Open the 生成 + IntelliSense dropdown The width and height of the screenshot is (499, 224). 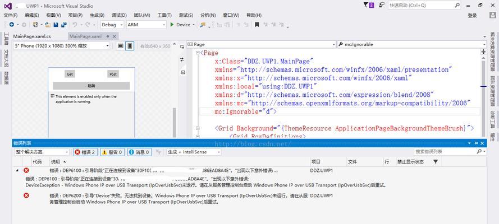pos(194,152)
